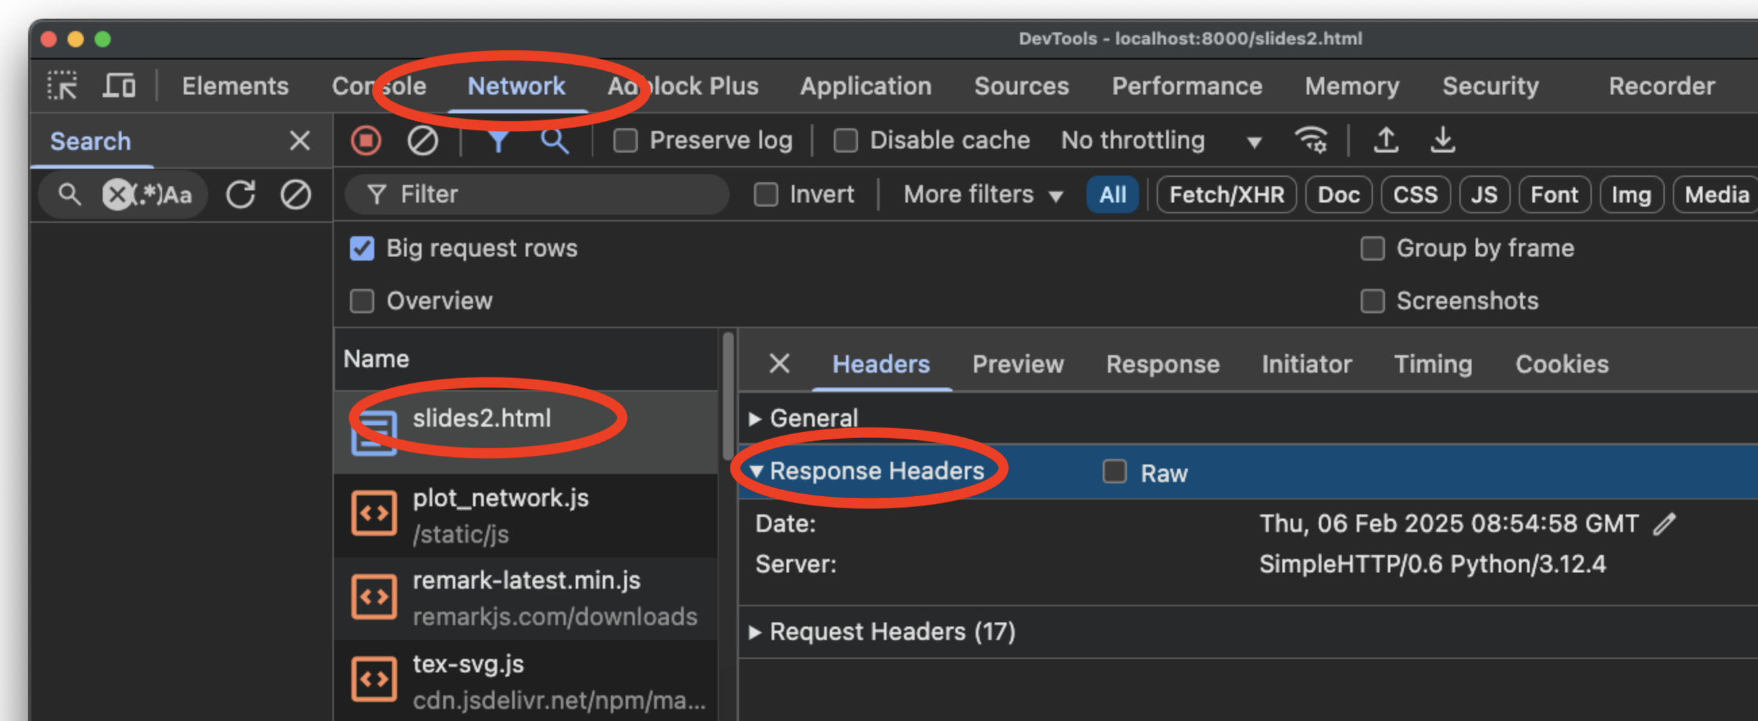
Task: Click the export HAR download icon
Action: click(1442, 140)
